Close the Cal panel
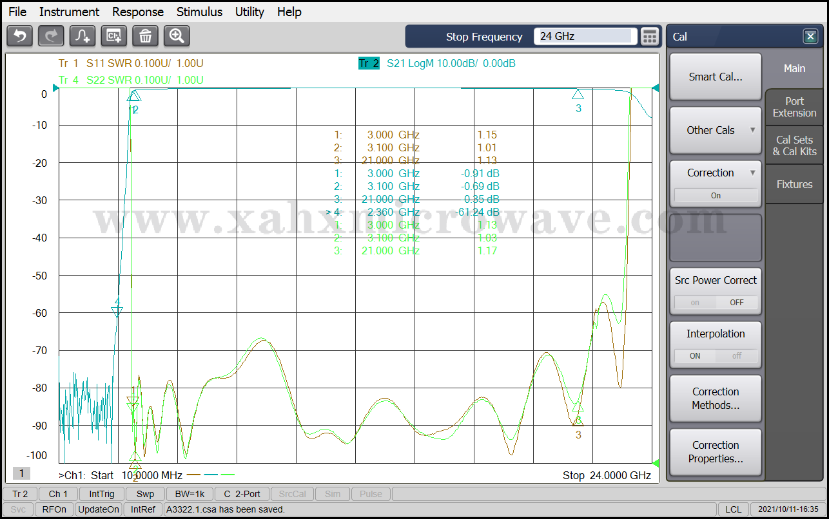Image resolution: width=829 pixels, height=519 pixels. pos(810,37)
